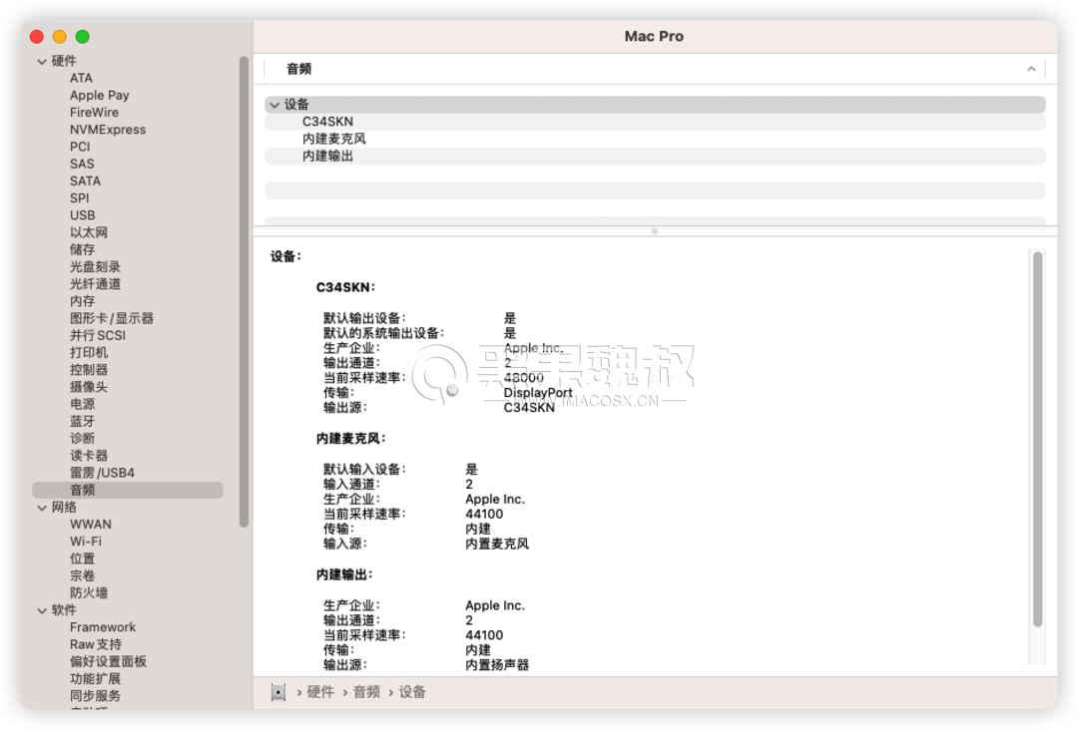Click 音频 in the bottom path bar

pyautogui.click(x=366, y=692)
